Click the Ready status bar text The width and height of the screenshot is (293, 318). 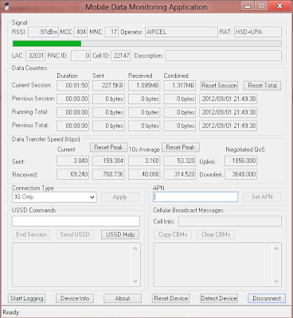click(11, 312)
